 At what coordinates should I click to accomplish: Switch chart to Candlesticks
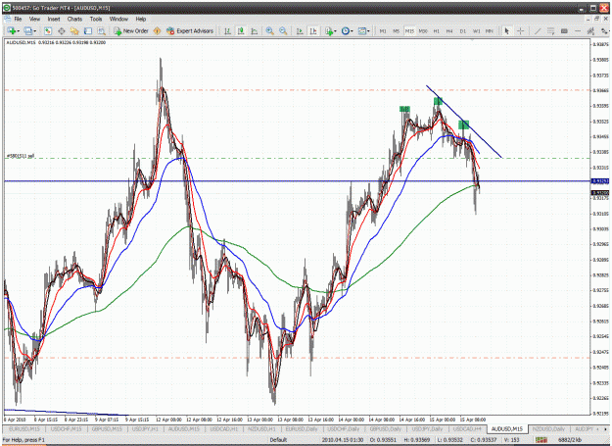point(241,30)
